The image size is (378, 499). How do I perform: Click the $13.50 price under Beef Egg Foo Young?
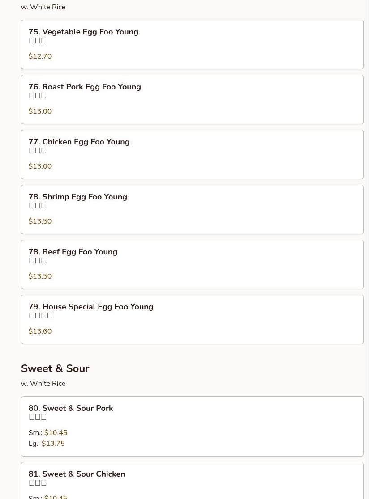coord(40,276)
